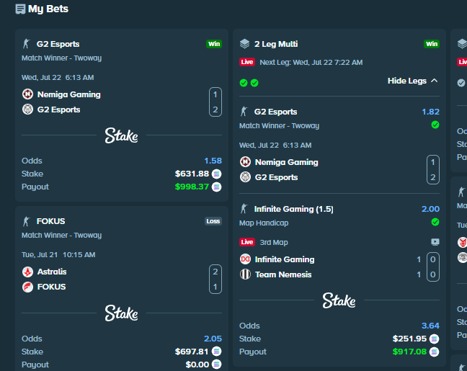Click currency icon next to $631.88 stake
This screenshot has width=467, height=371.
(216, 174)
